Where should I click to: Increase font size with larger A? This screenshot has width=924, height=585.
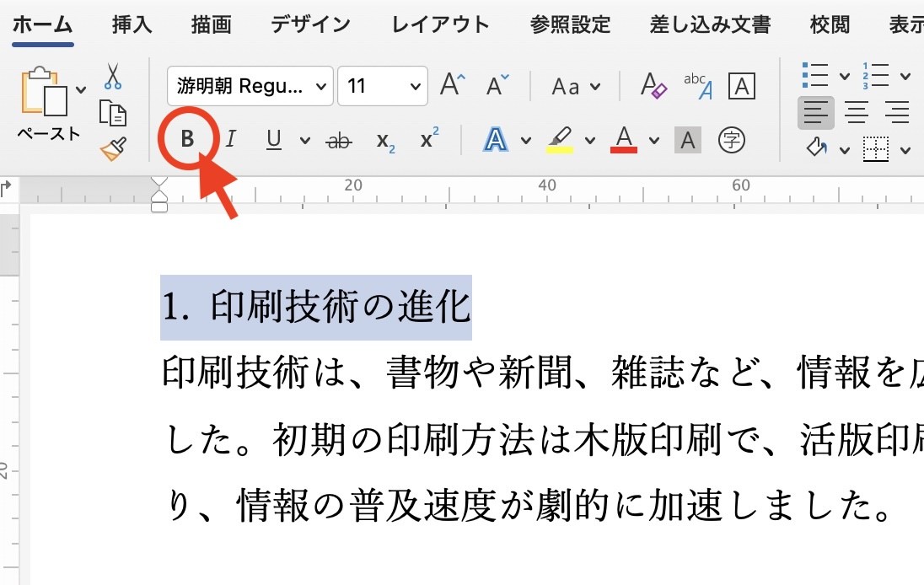(453, 85)
